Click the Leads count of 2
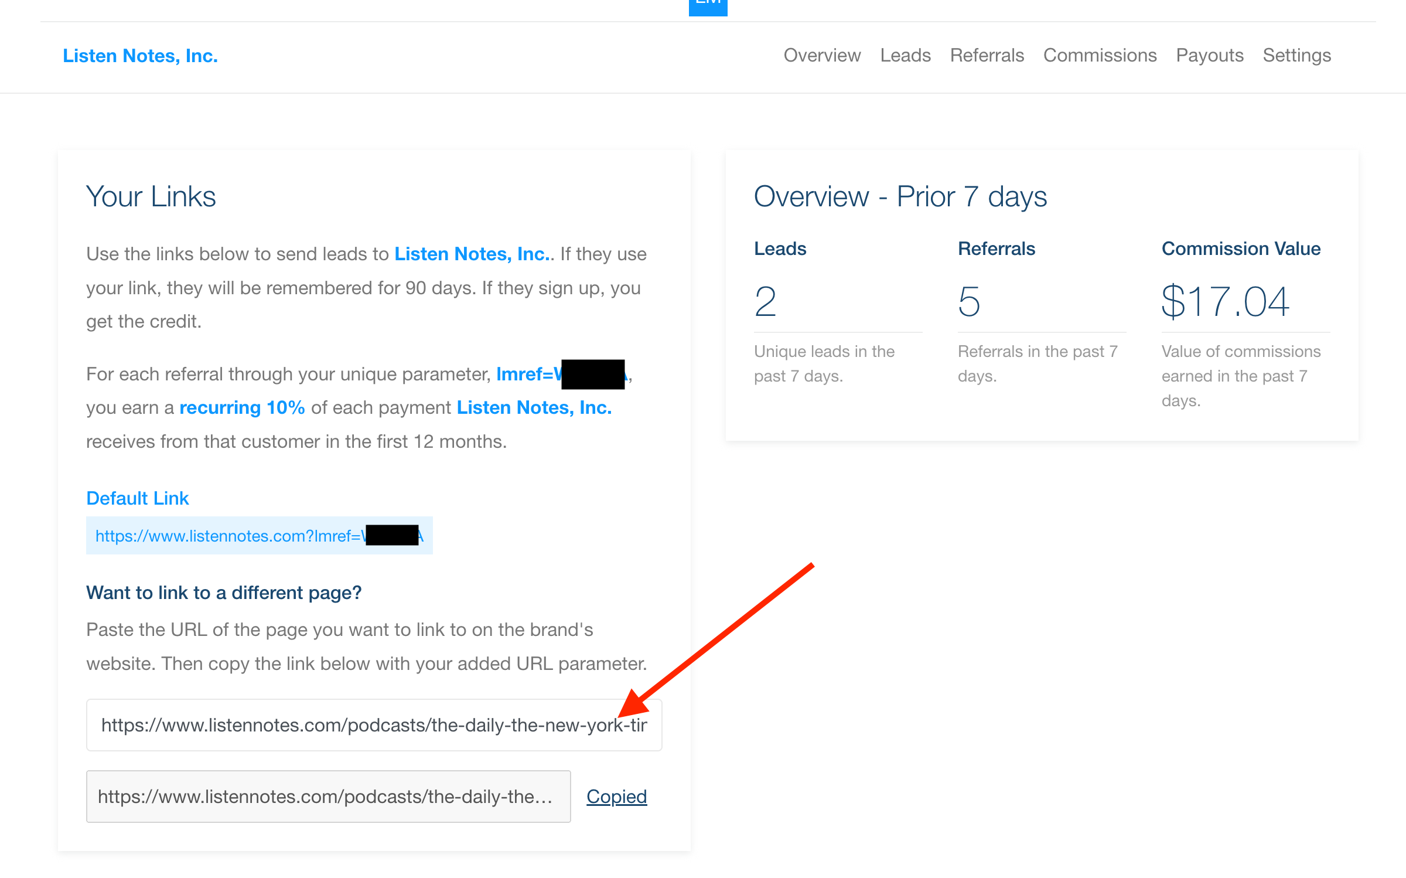1406x878 pixels. click(x=765, y=301)
